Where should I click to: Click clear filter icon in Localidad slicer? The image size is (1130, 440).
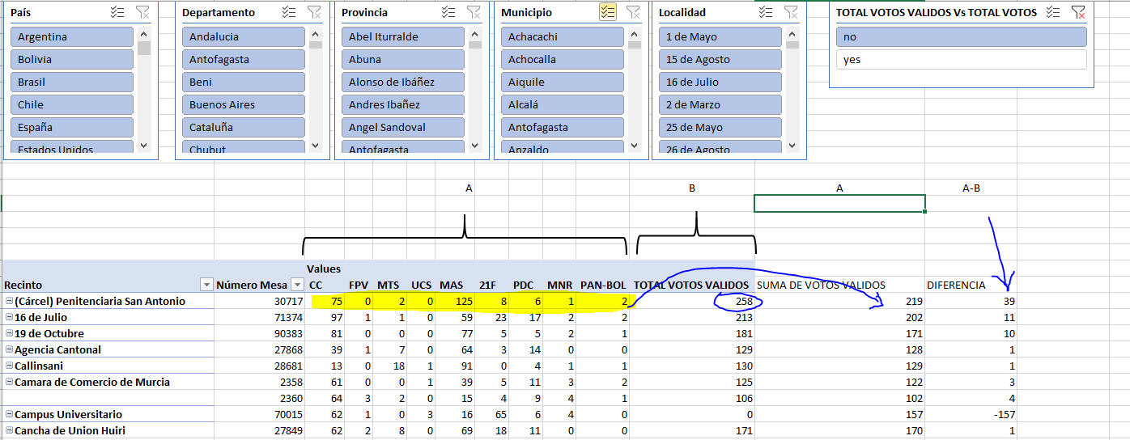[x=791, y=12]
